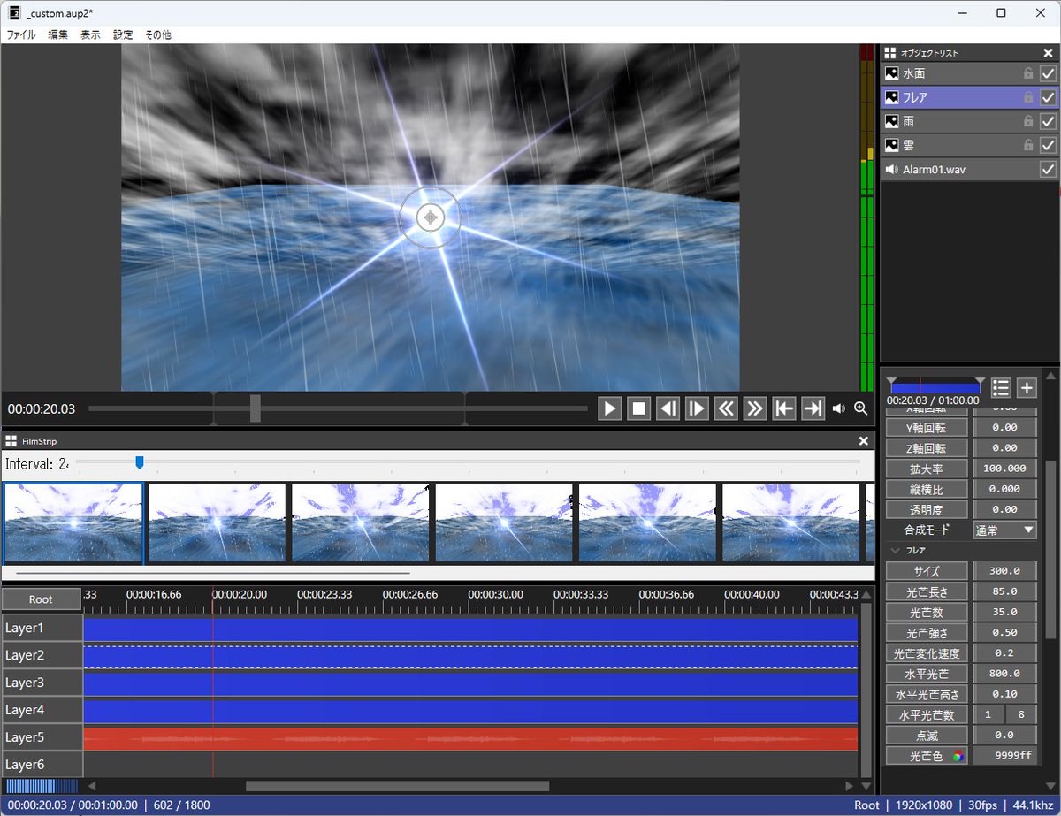Open the ファイル menu
Image resolution: width=1061 pixels, height=816 pixels.
pyautogui.click(x=21, y=34)
